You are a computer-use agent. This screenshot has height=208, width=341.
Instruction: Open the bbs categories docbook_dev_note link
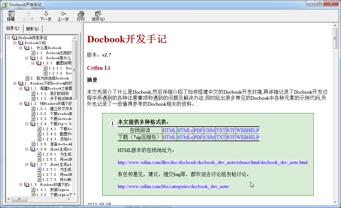pyautogui.click(x=174, y=186)
